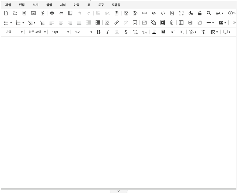Pick the text color underlined T
The height and width of the screenshot is (194, 237).
154,32
